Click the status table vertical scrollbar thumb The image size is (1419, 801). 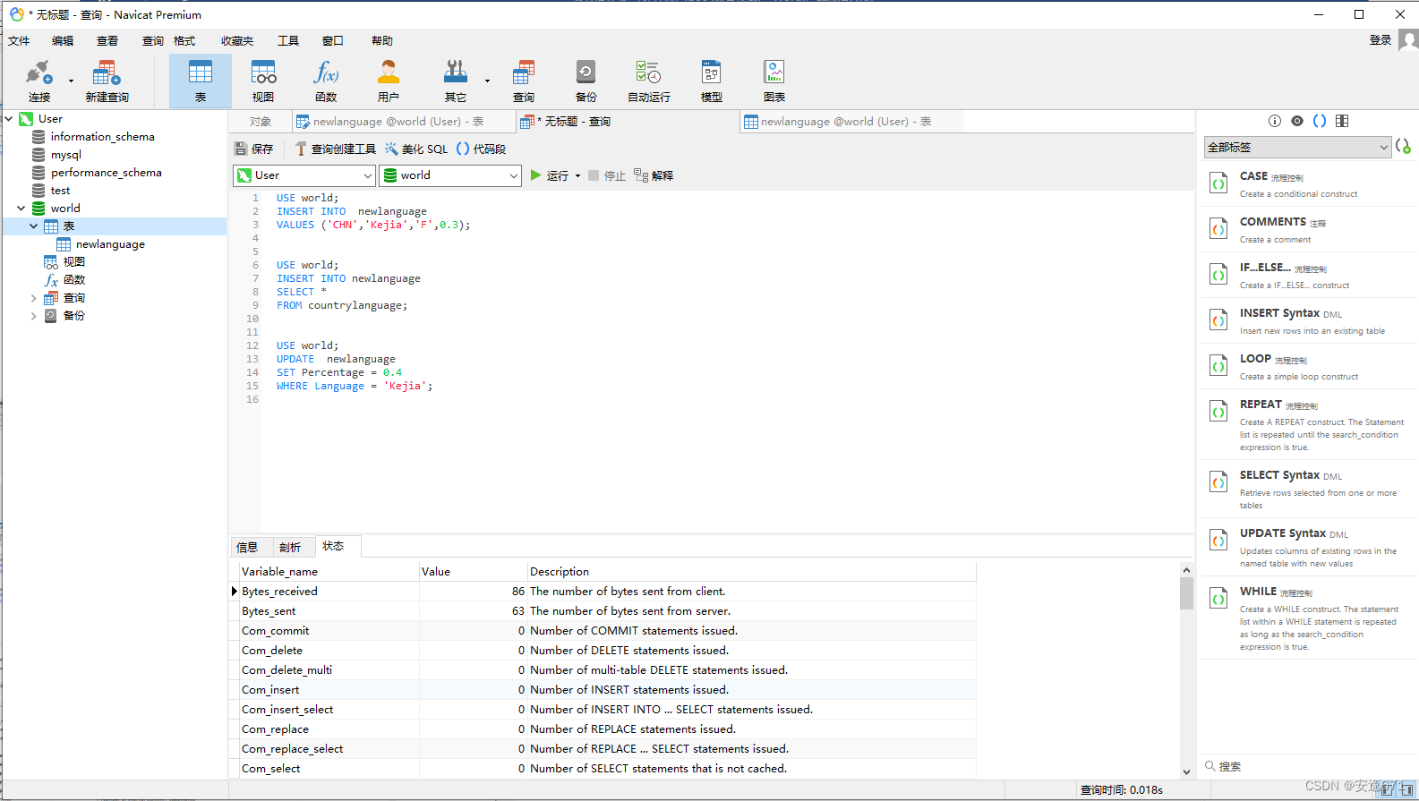[1186, 593]
